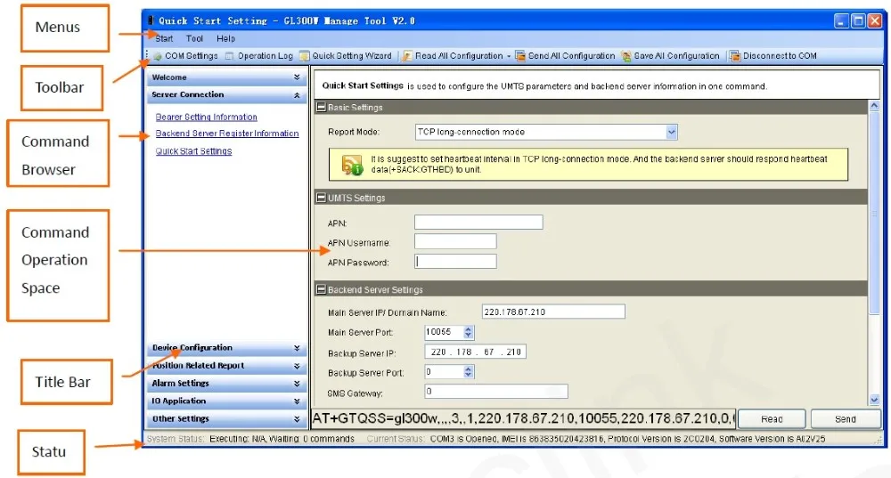Click the AT+GTQSS command text box
This screenshot has height=478, width=891.
pos(523,419)
